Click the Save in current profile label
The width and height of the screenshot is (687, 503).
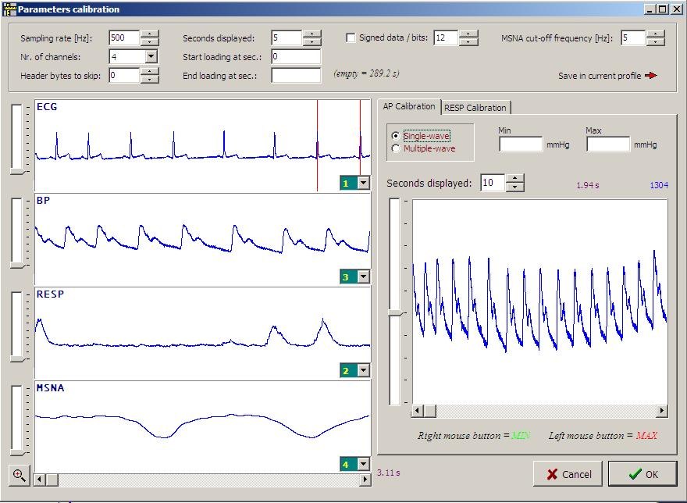click(x=600, y=76)
